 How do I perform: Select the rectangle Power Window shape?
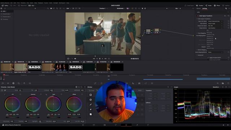91,95
